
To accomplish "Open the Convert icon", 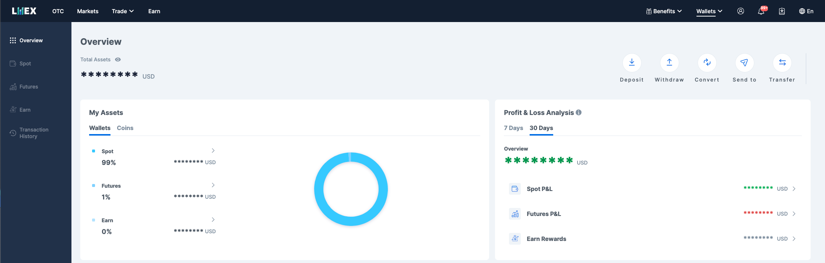I will tap(707, 63).
